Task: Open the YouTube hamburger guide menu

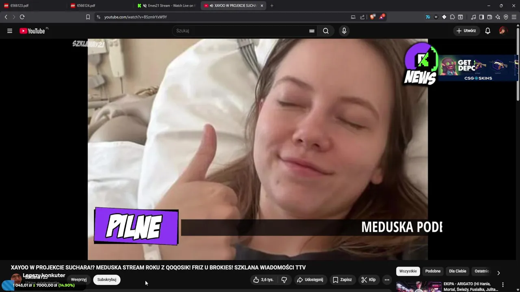Action: point(10,31)
